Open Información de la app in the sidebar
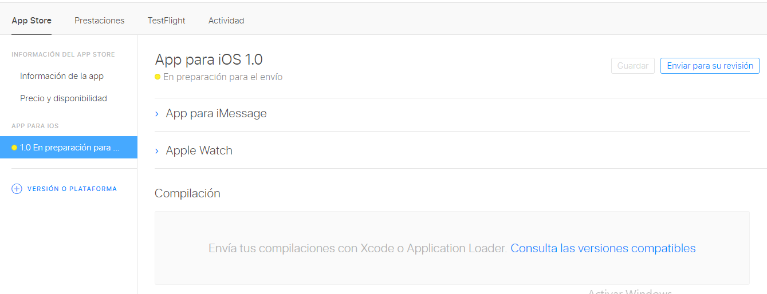 click(x=61, y=76)
